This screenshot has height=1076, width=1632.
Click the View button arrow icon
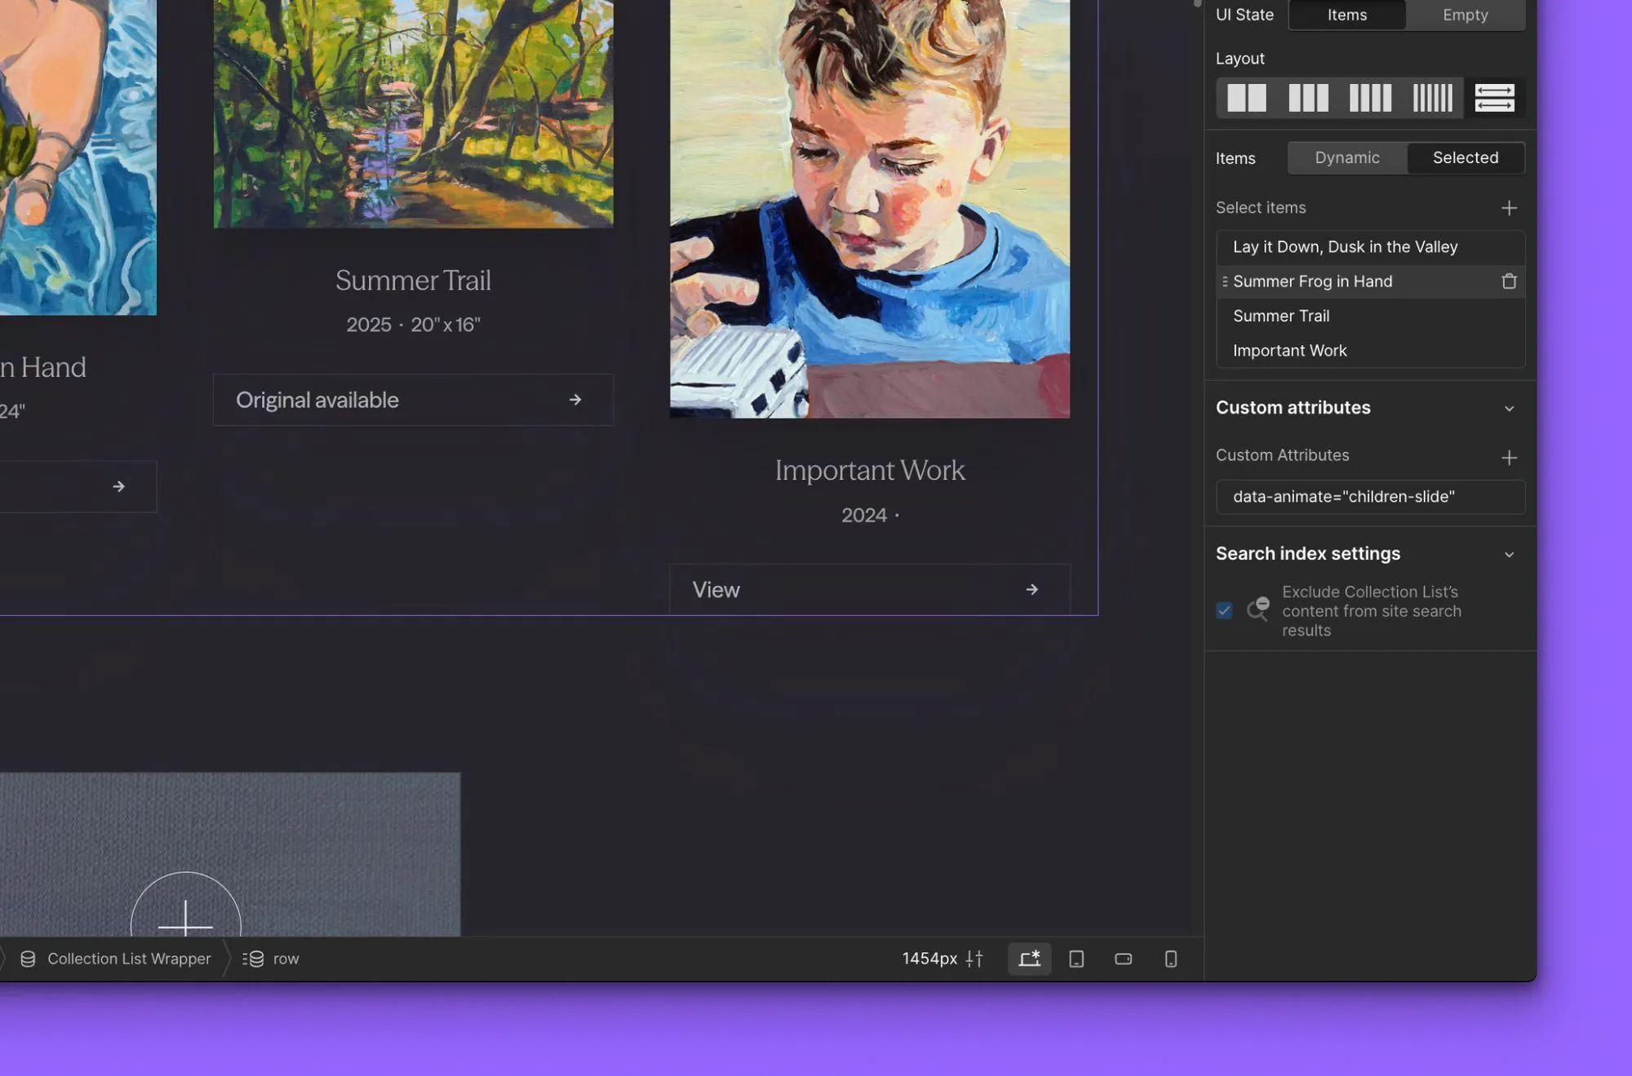tap(1031, 589)
